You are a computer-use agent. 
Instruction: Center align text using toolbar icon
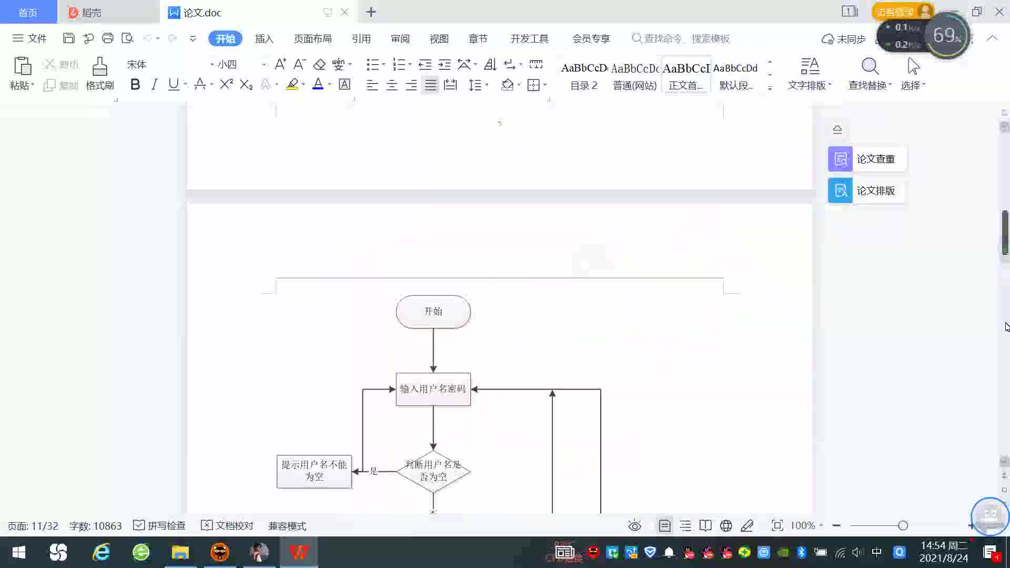[x=392, y=85]
